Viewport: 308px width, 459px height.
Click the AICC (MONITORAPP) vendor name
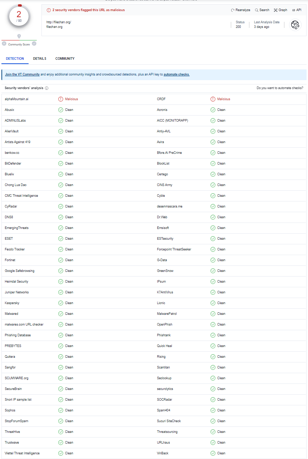click(x=172, y=121)
